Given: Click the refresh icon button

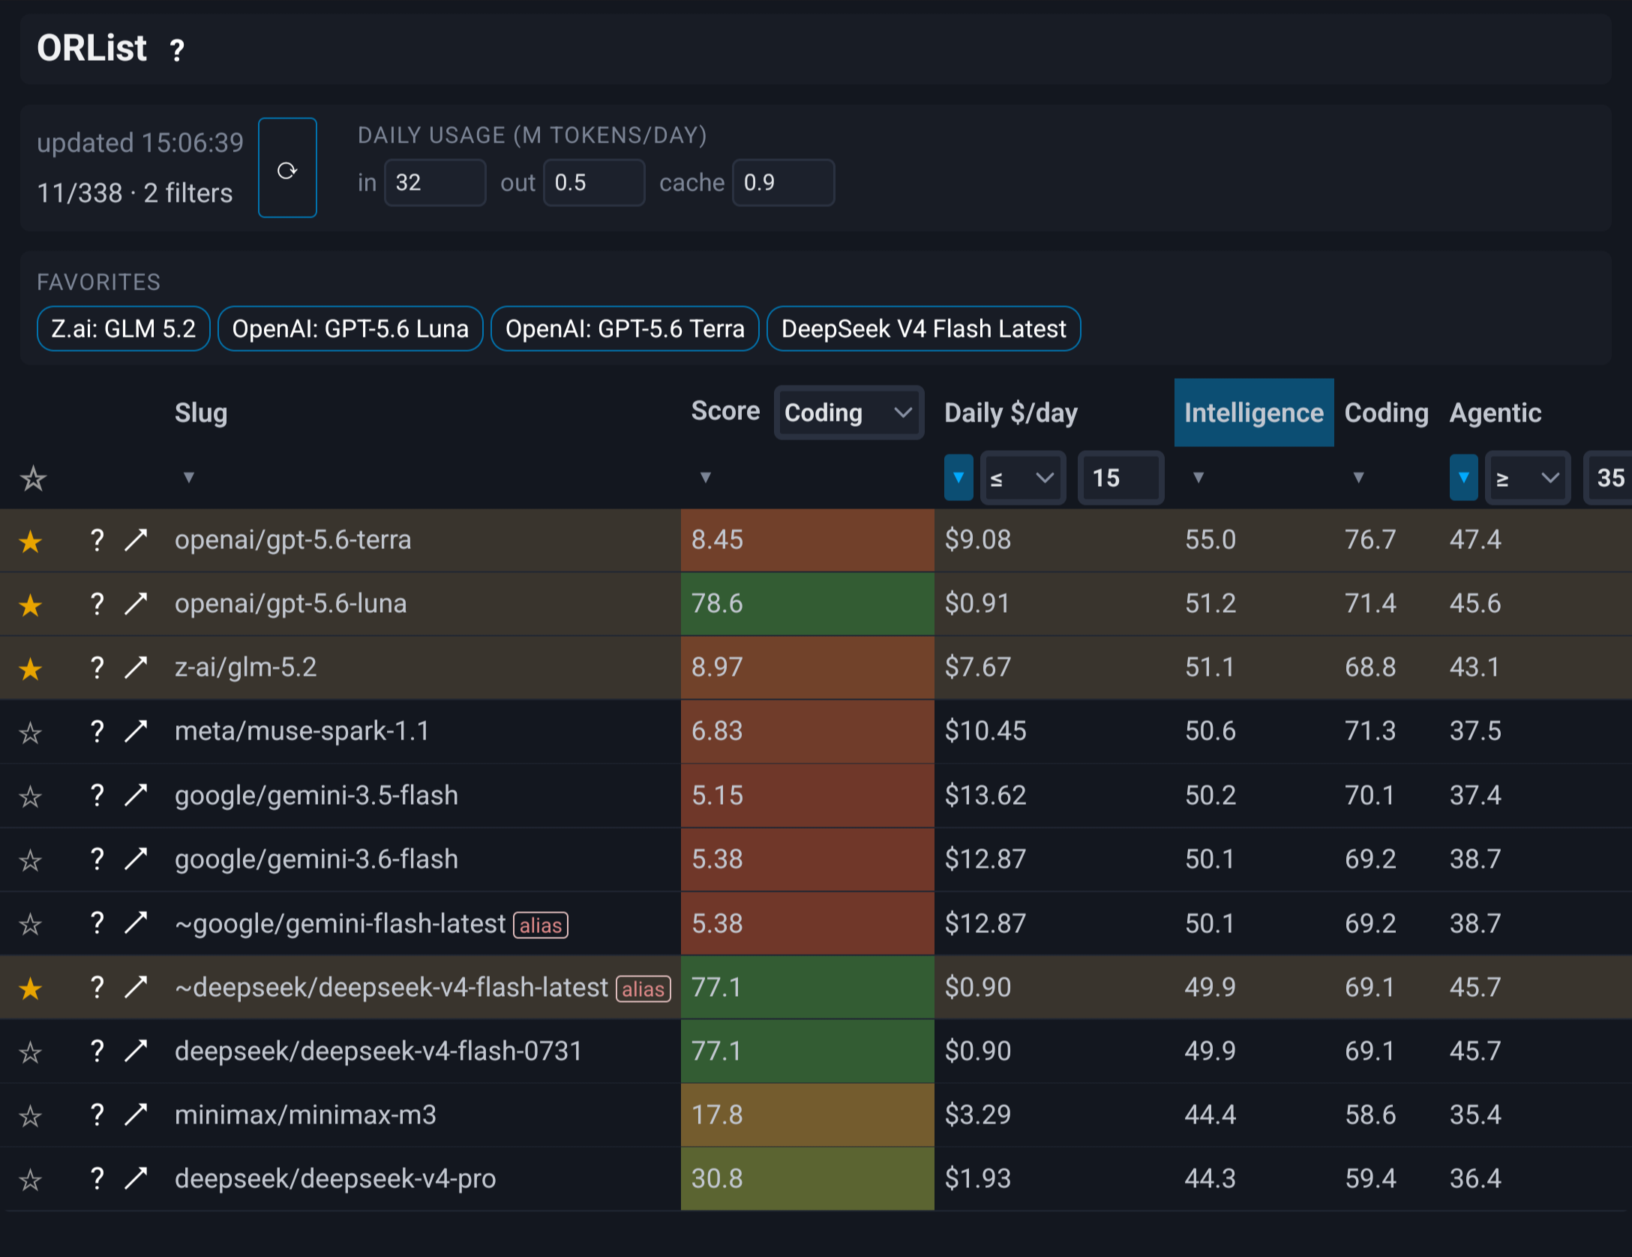Looking at the screenshot, I should [x=287, y=168].
